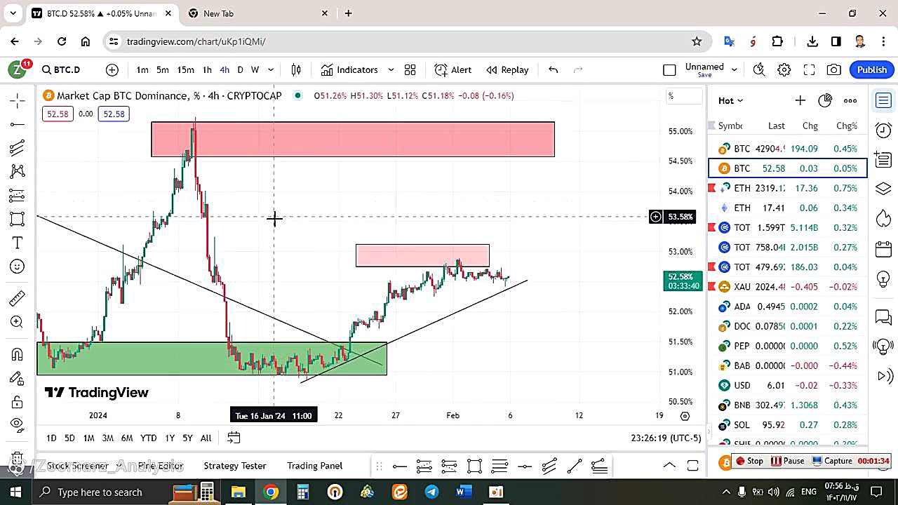Image resolution: width=898 pixels, height=505 pixels.
Task: Select the ETH 2319 watchlist row
Action: pyautogui.click(x=787, y=188)
